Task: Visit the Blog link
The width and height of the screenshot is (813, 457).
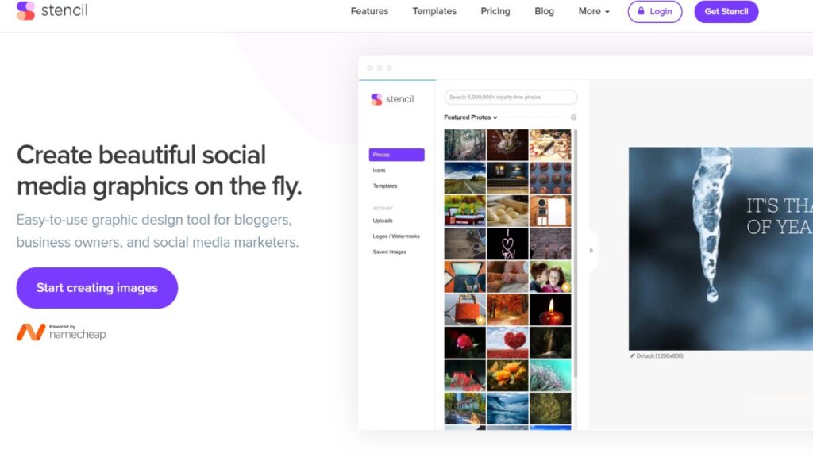Action: (545, 12)
